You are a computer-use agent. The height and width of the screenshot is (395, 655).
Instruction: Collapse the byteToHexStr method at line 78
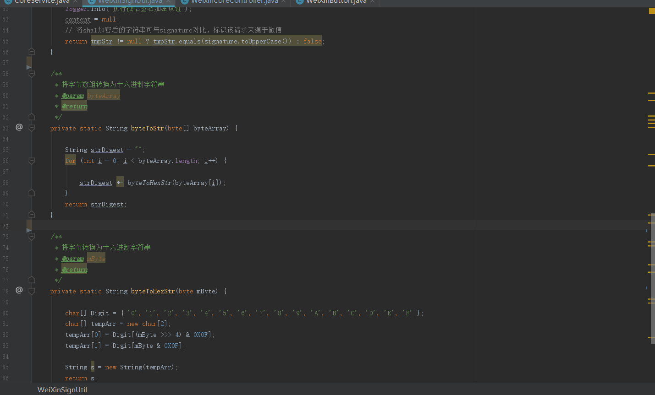[x=32, y=291]
